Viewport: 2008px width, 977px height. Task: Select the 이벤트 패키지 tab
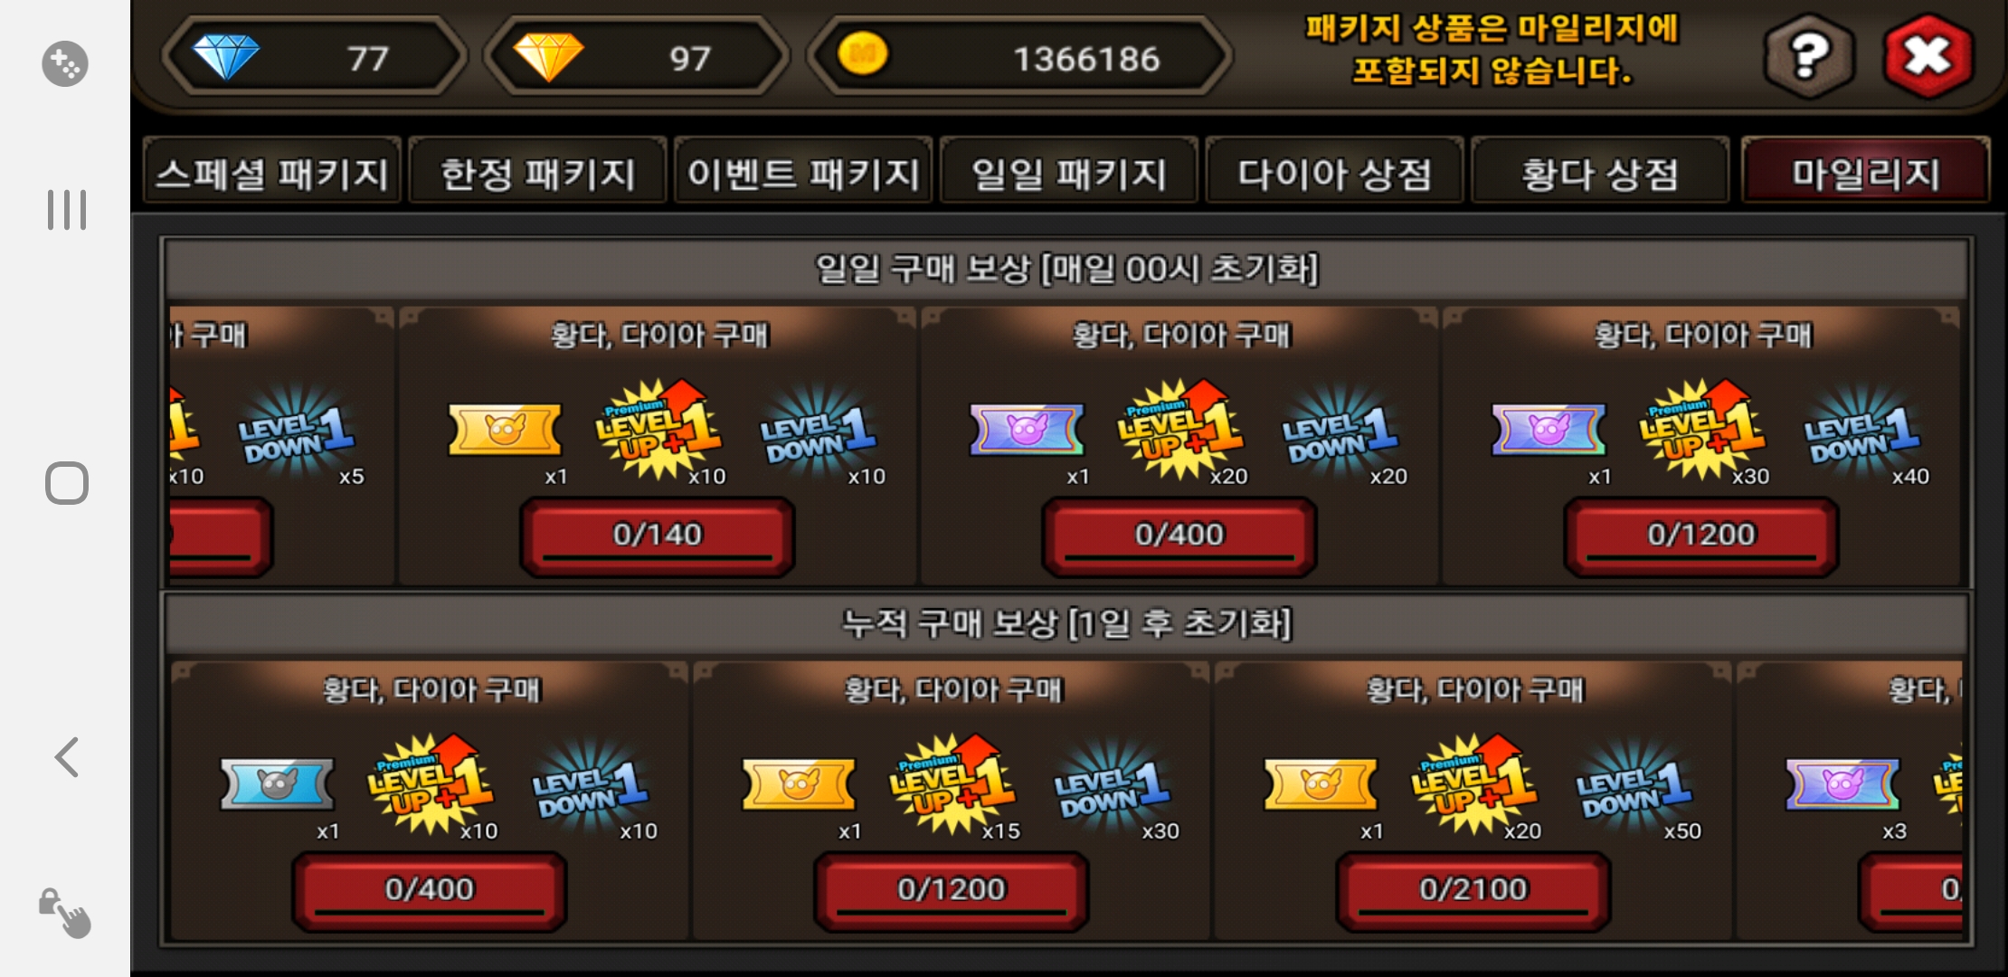tap(803, 172)
